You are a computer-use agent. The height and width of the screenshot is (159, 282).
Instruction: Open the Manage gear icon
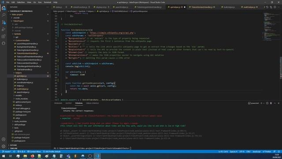4,146
